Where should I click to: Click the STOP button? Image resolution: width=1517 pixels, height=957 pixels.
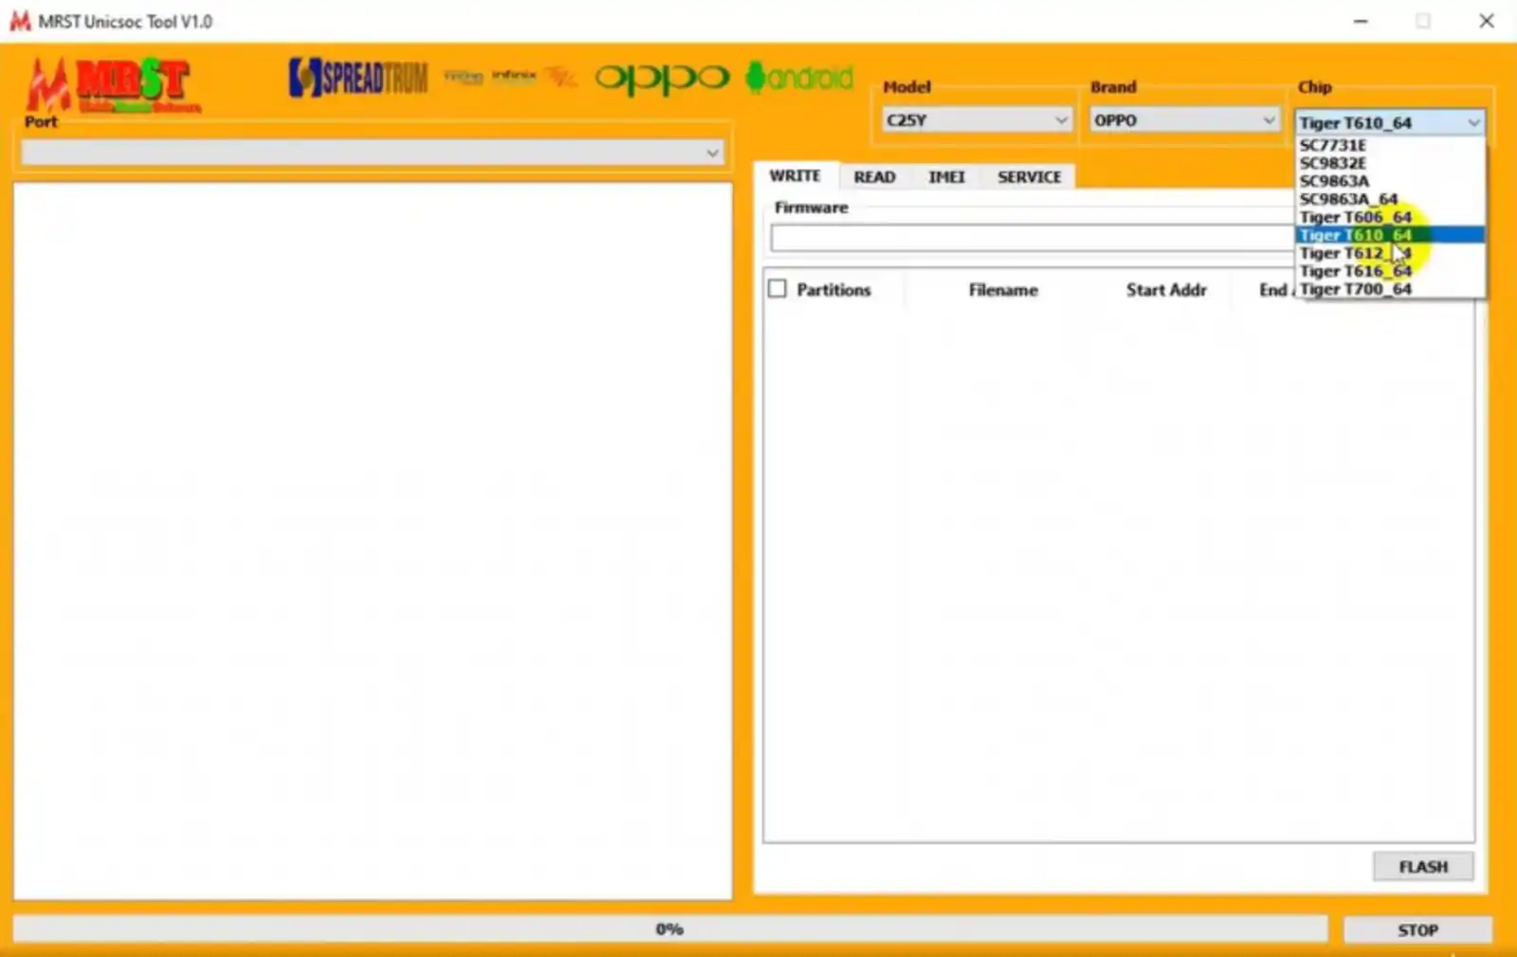pos(1417,930)
